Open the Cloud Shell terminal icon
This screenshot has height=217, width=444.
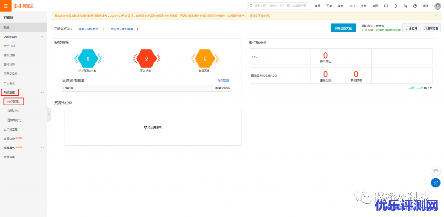386,6
